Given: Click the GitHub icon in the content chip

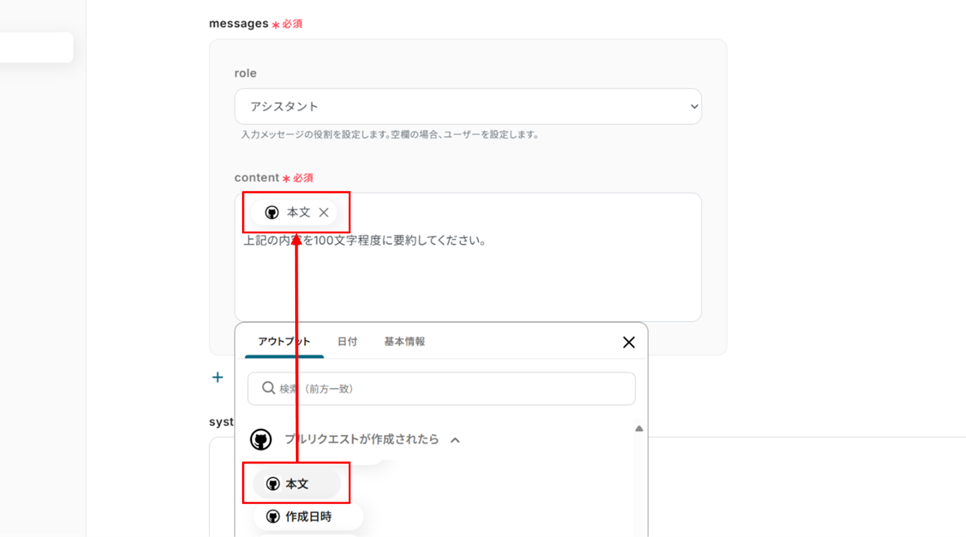Looking at the screenshot, I should pyautogui.click(x=272, y=212).
